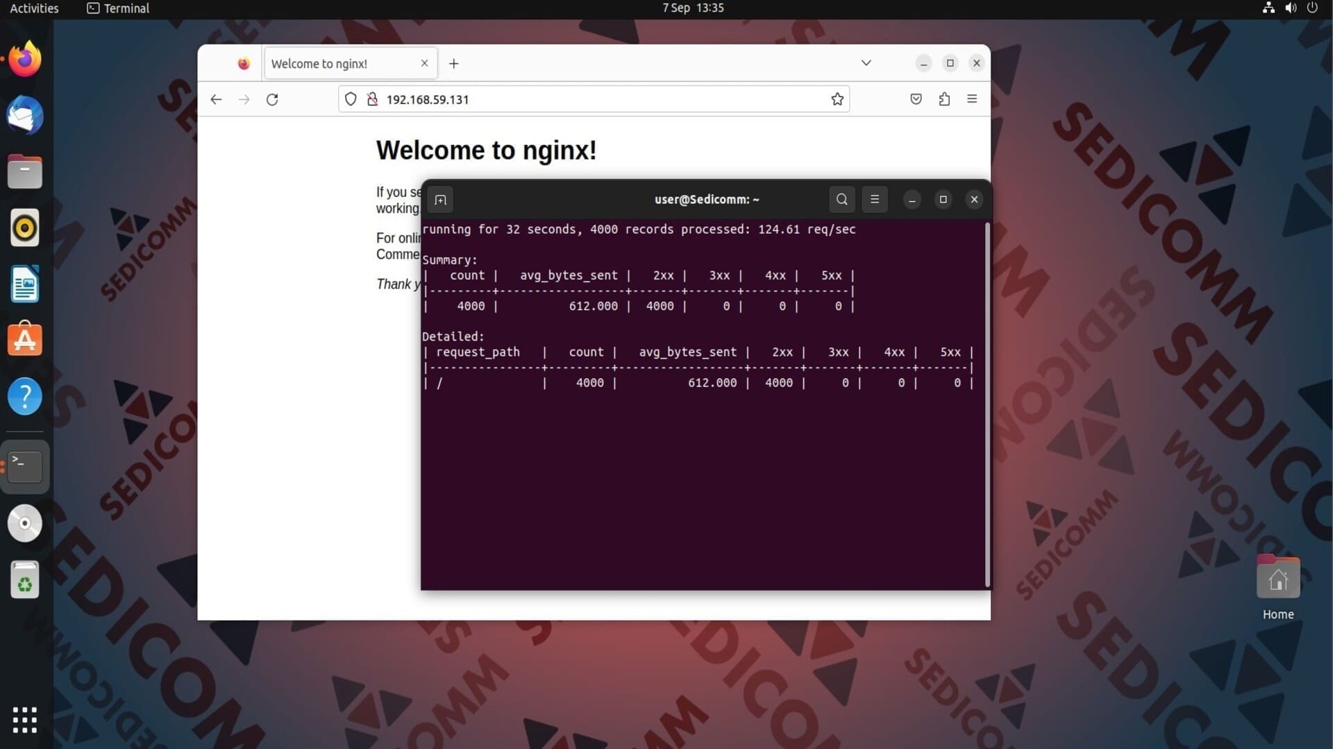Open Firefox Extensions puzzle icon
The height and width of the screenshot is (749, 1333).
click(x=944, y=99)
